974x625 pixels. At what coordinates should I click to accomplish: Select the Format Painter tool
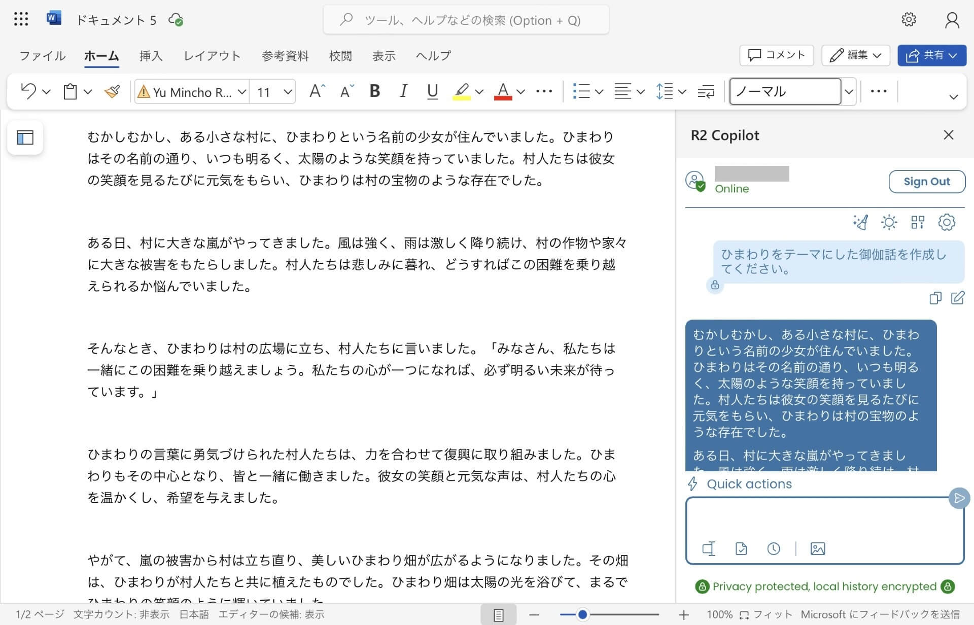click(112, 91)
